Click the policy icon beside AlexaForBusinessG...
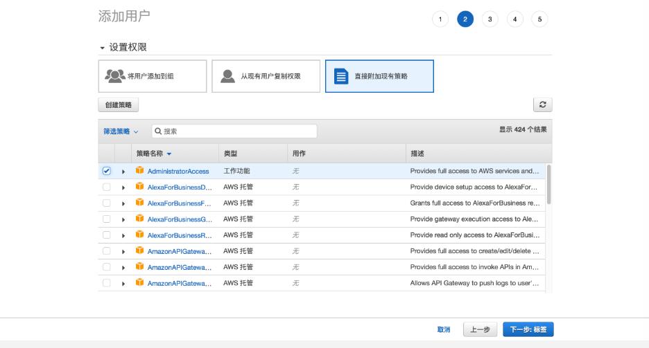649x348 pixels. 140,219
